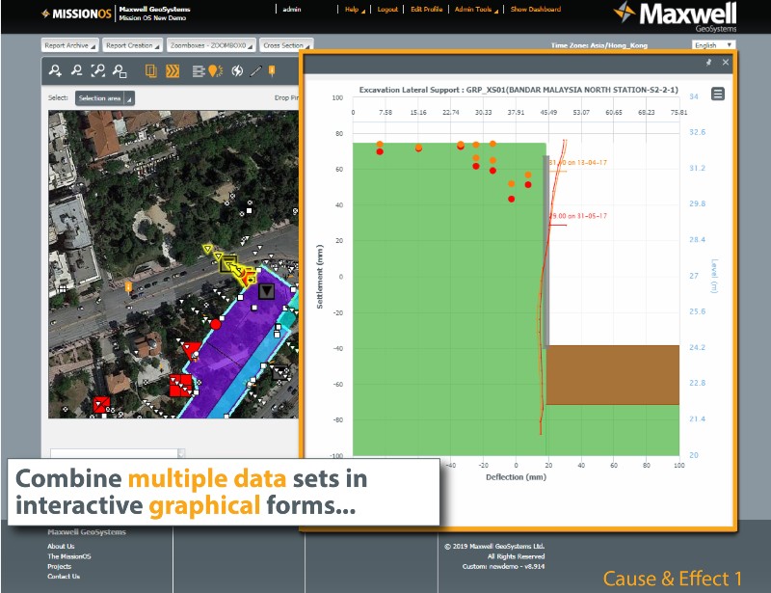
Task: Click the 18-04-17 orange annotation label
Action: tap(578, 162)
